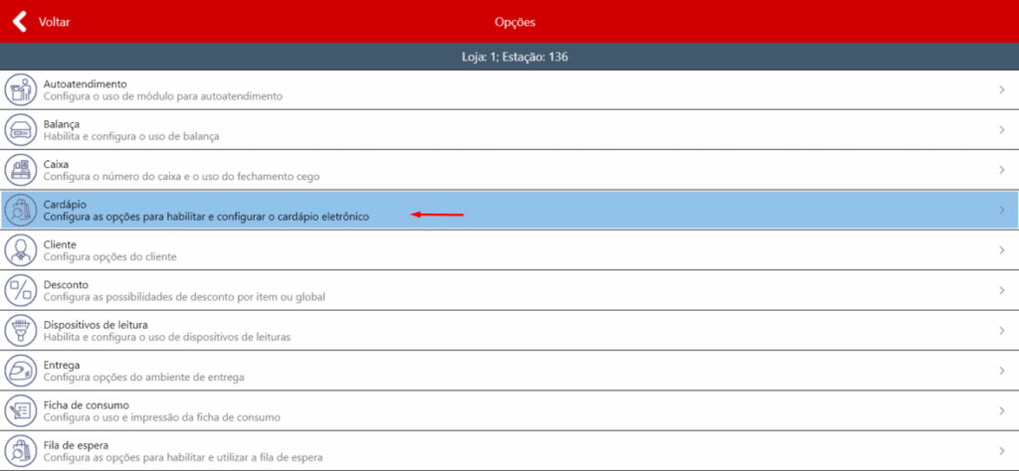Screen dimensions: 1019x471
Task: Click the Loja and Estação status bar
Action: 509,57
